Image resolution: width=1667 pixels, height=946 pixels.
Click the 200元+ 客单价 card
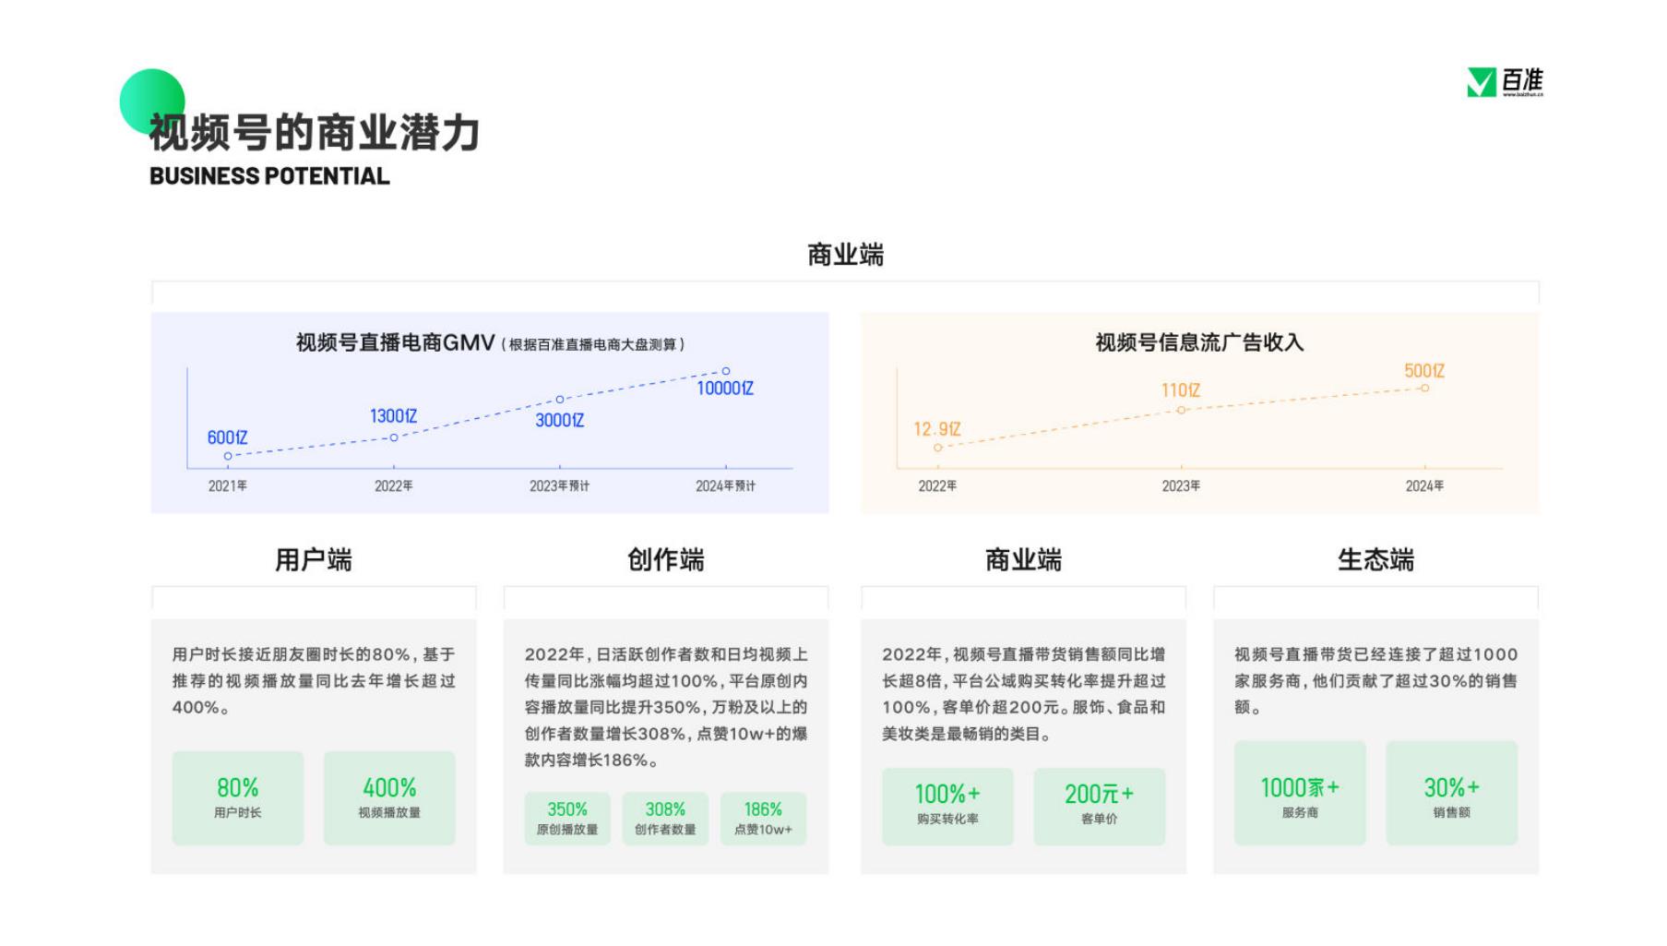pyautogui.click(x=1100, y=807)
